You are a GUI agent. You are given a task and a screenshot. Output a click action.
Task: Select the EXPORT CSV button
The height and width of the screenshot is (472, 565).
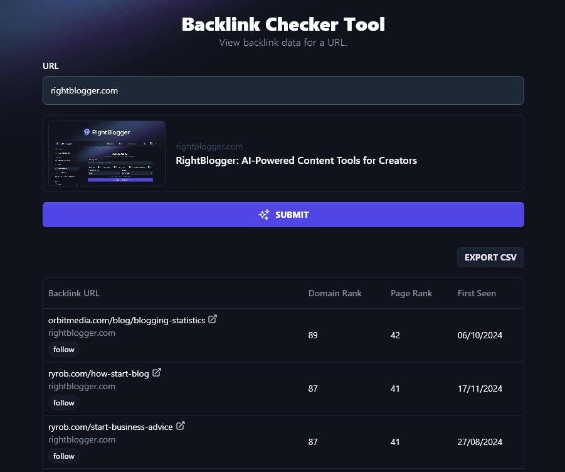(490, 257)
